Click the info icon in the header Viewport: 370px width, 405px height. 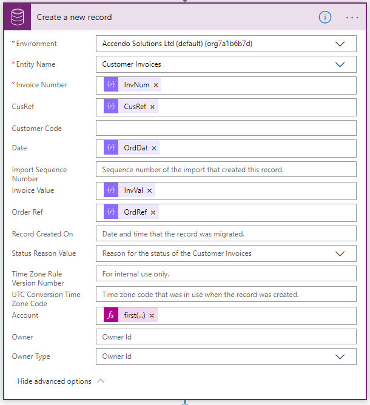tap(325, 17)
